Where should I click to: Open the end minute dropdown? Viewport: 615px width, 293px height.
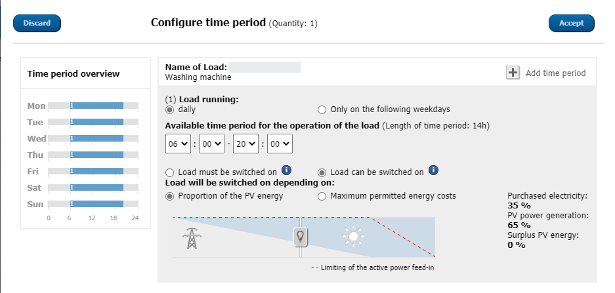(280, 144)
